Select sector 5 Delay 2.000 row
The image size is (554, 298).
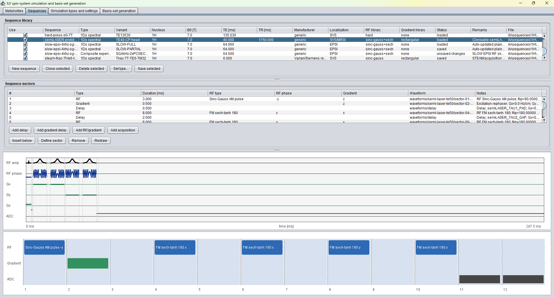click(x=275, y=117)
